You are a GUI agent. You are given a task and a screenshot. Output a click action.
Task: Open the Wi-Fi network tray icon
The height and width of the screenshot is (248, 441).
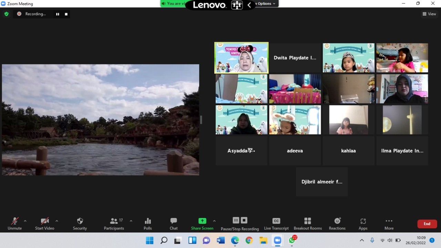coord(382,240)
